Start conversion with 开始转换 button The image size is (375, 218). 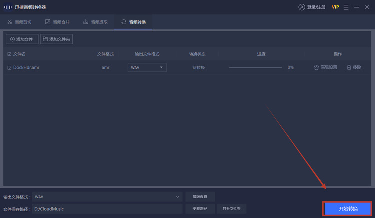tap(348, 209)
